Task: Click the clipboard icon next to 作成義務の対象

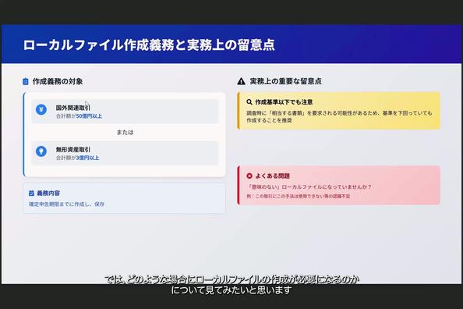Action: 26,81
